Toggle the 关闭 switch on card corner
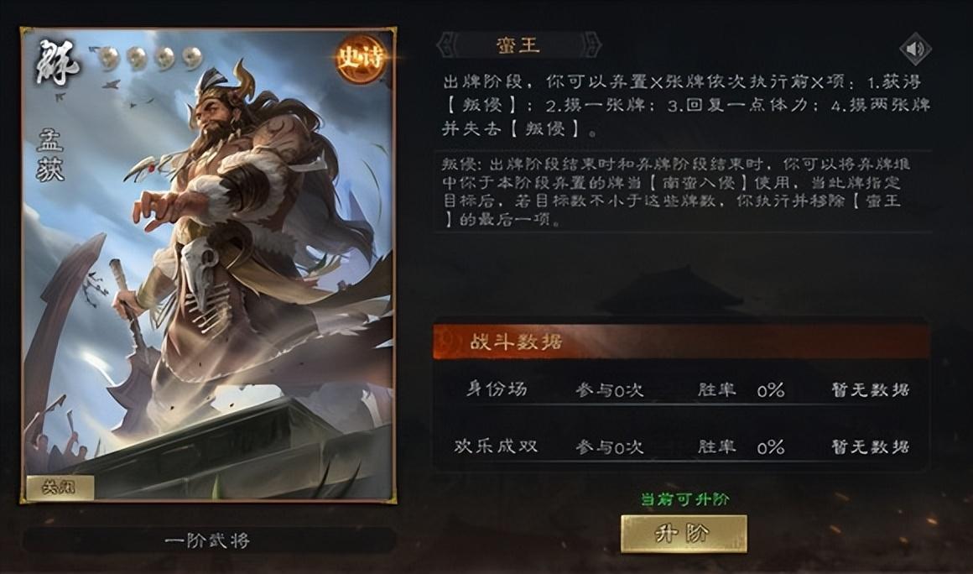The height and width of the screenshot is (574, 973). (x=60, y=487)
